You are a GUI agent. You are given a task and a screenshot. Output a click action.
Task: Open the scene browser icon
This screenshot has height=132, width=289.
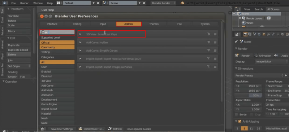[x=105, y=3]
